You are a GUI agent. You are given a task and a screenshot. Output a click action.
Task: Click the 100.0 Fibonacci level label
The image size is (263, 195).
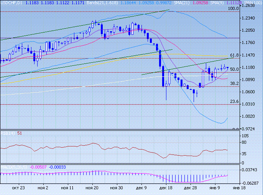[233, 8]
